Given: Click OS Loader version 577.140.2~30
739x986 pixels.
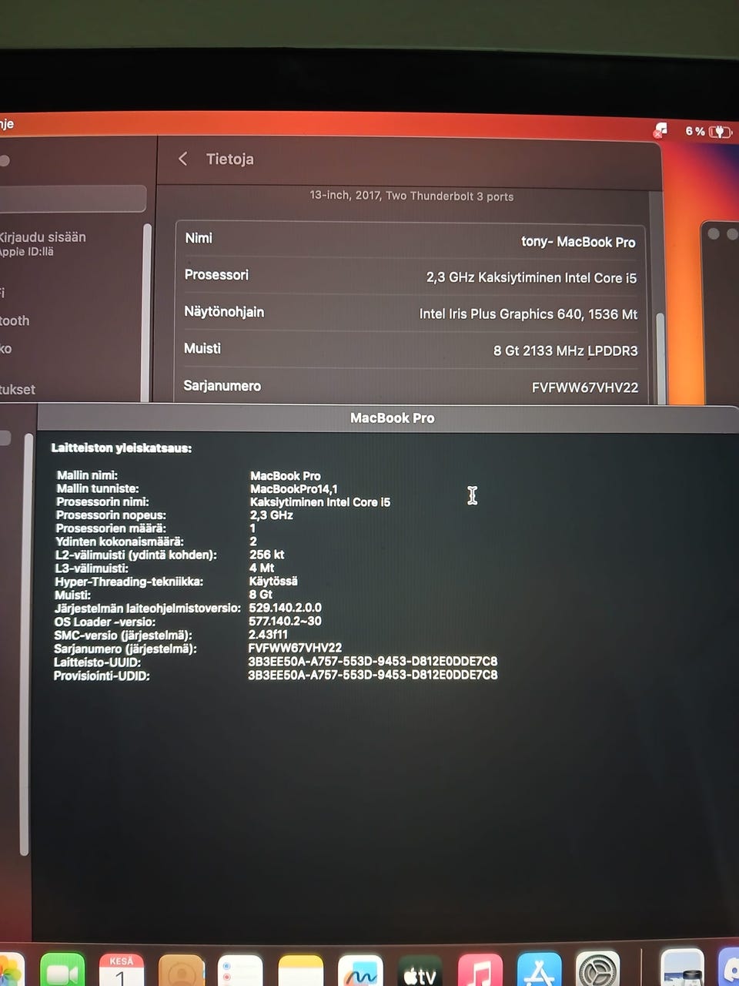Looking at the screenshot, I should click(x=285, y=621).
